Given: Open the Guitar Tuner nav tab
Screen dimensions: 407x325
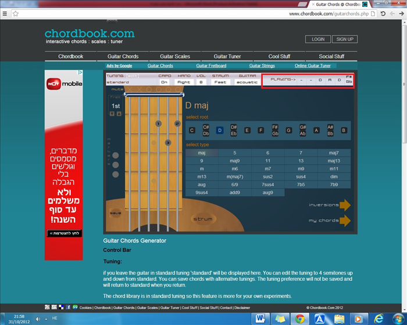Looking at the screenshot, I should 227,56.
